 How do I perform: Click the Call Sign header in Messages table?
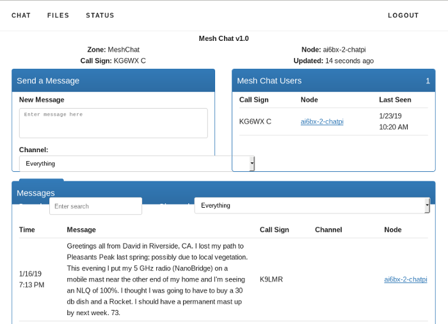coord(275,230)
